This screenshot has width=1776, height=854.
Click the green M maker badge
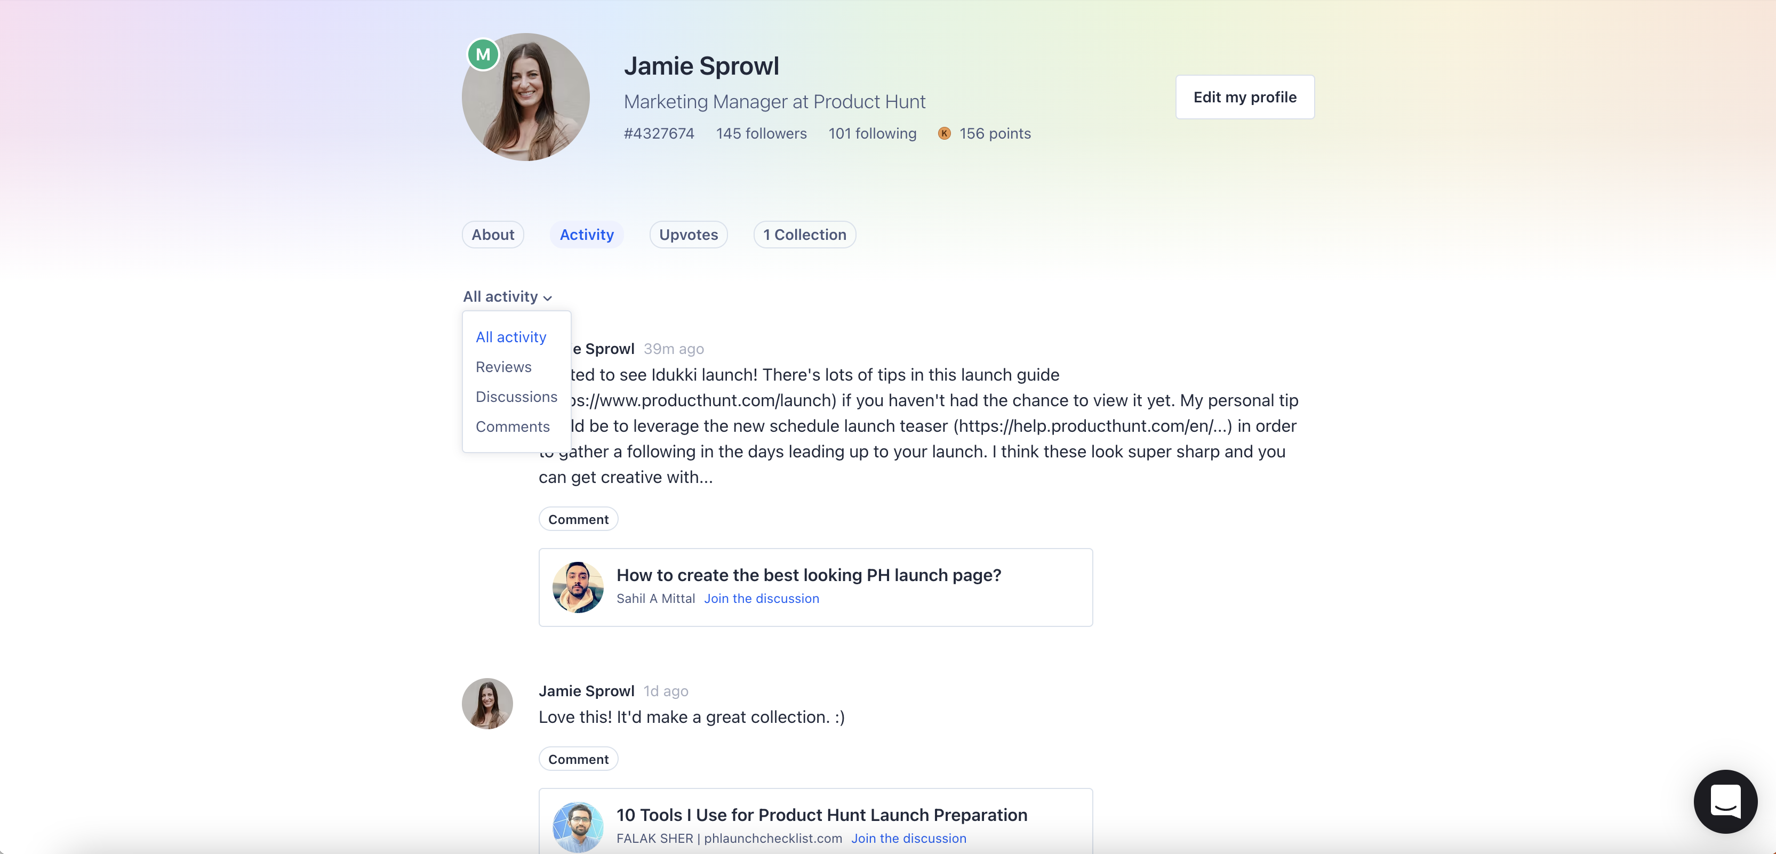(x=483, y=54)
